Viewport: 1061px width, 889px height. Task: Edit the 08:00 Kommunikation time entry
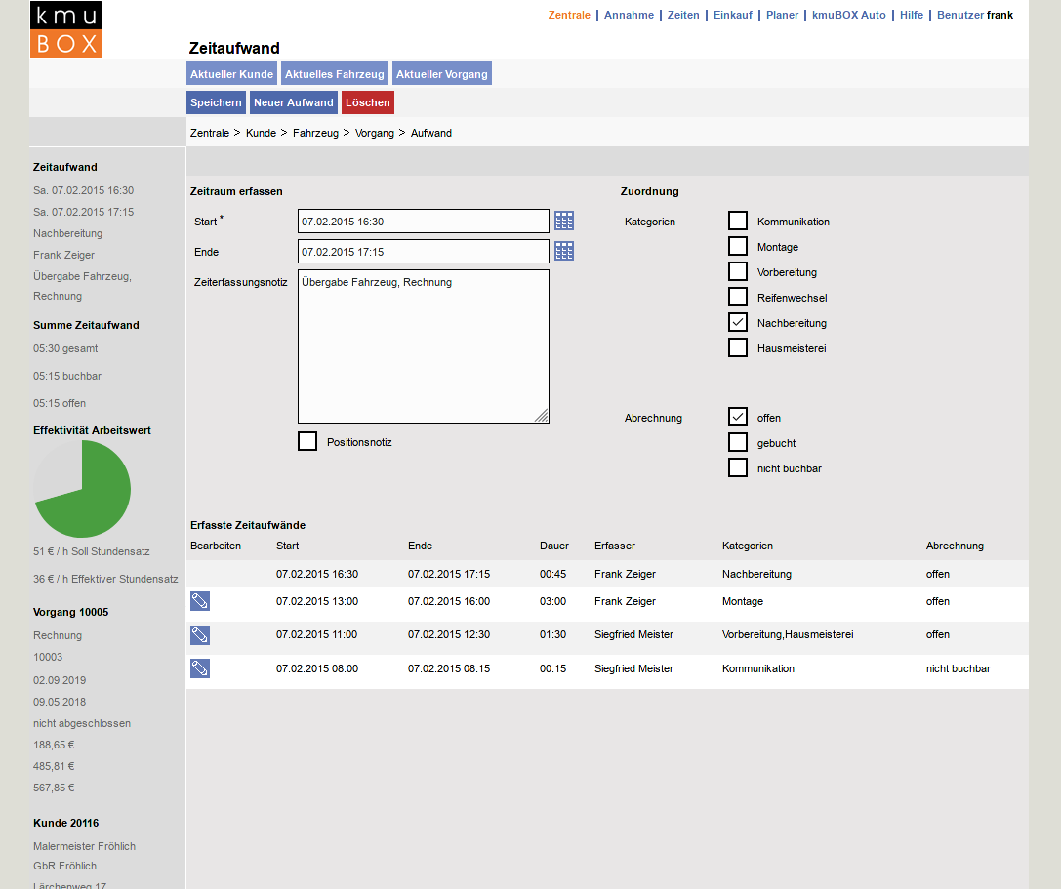click(200, 668)
